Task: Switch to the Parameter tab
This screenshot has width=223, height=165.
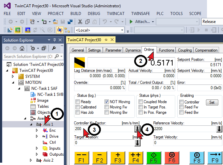Action: click(114, 50)
